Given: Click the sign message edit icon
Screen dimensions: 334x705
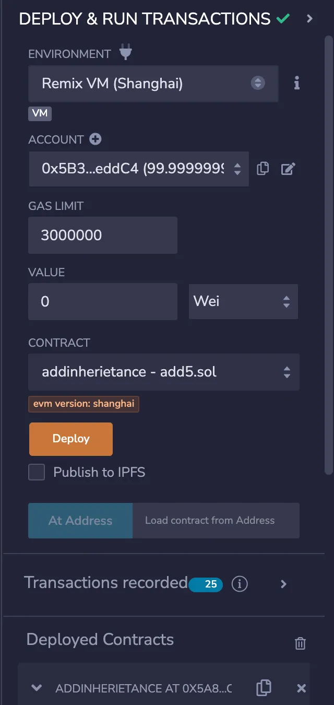Looking at the screenshot, I should (x=288, y=169).
